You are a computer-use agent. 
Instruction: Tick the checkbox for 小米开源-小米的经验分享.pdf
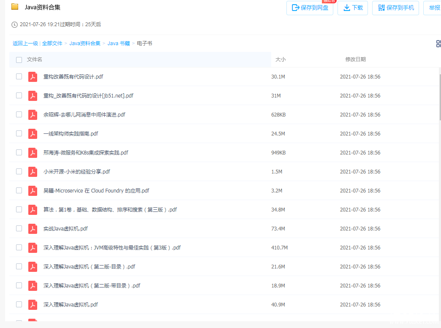coord(19,171)
